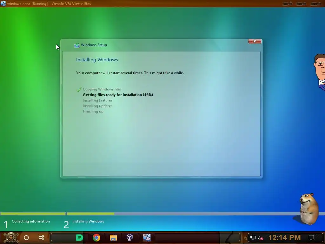Viewport: 325px width, 244px height.
Task: Click the 12:14 PM clock
Action: pos(284,238)
